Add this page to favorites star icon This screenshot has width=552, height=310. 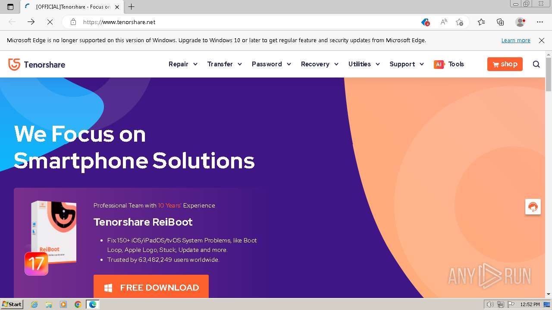pyautogui.click(x=459, y=22)
